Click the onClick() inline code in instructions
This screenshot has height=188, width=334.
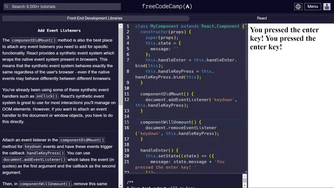point(47,96)
